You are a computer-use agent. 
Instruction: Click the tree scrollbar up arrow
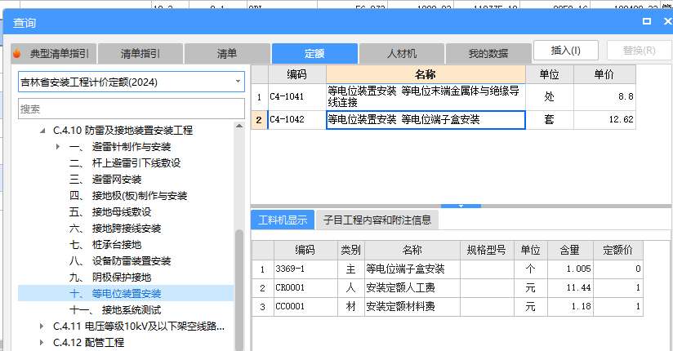tap(239, 126)
